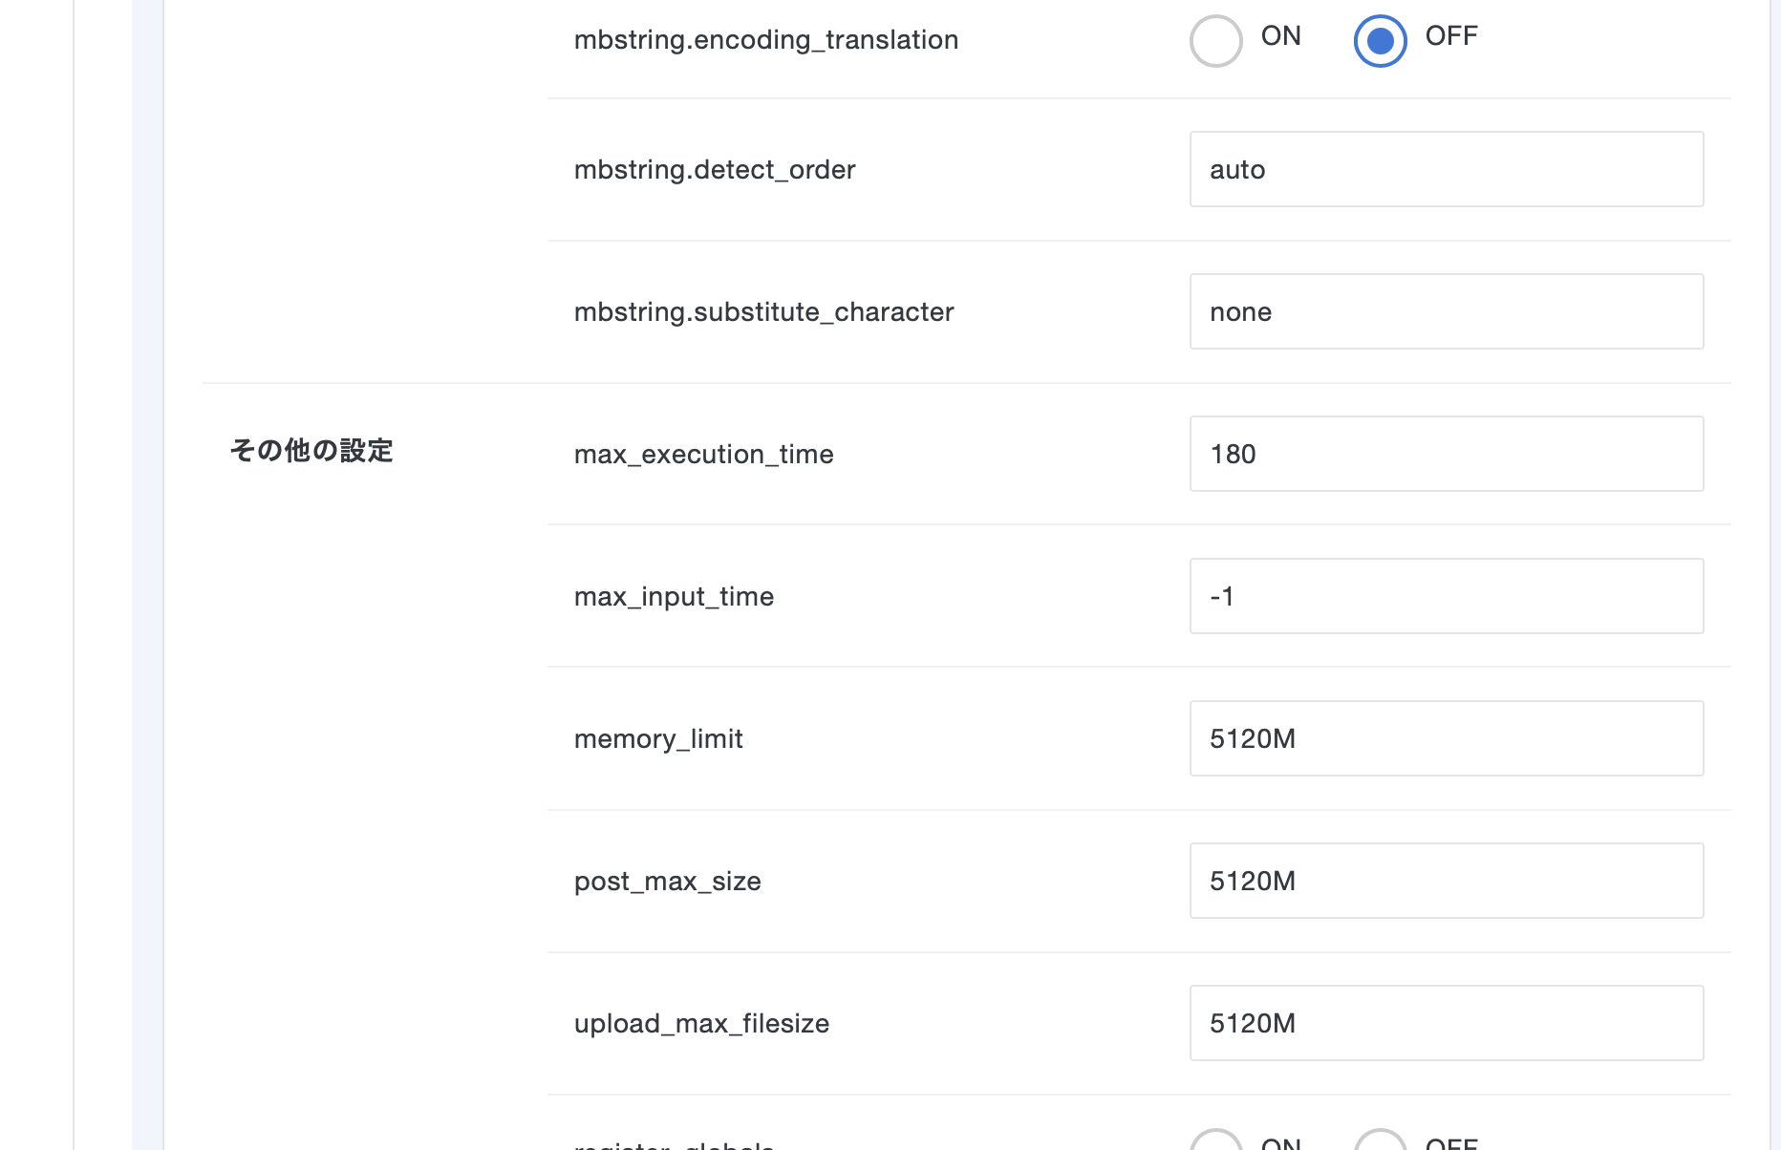Screen dimensions: 1781x1150
Task: Click the その他の設定 section heading
Action: click(x=311, y=451)
